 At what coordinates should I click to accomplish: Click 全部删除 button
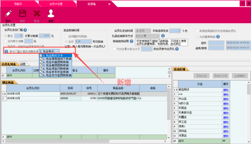(x=240, y=76)
